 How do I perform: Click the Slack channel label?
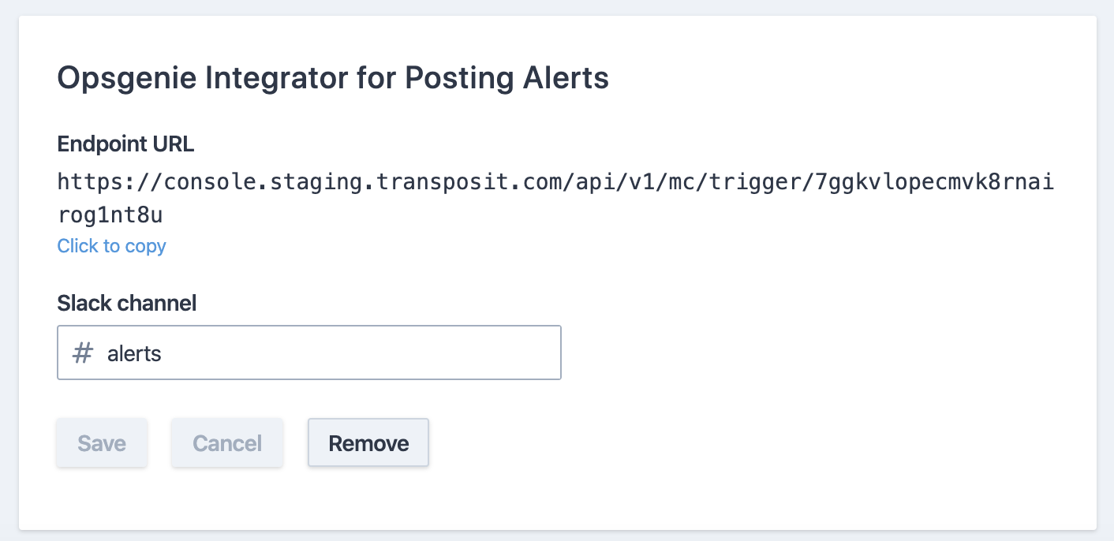(x=126, y=303)
